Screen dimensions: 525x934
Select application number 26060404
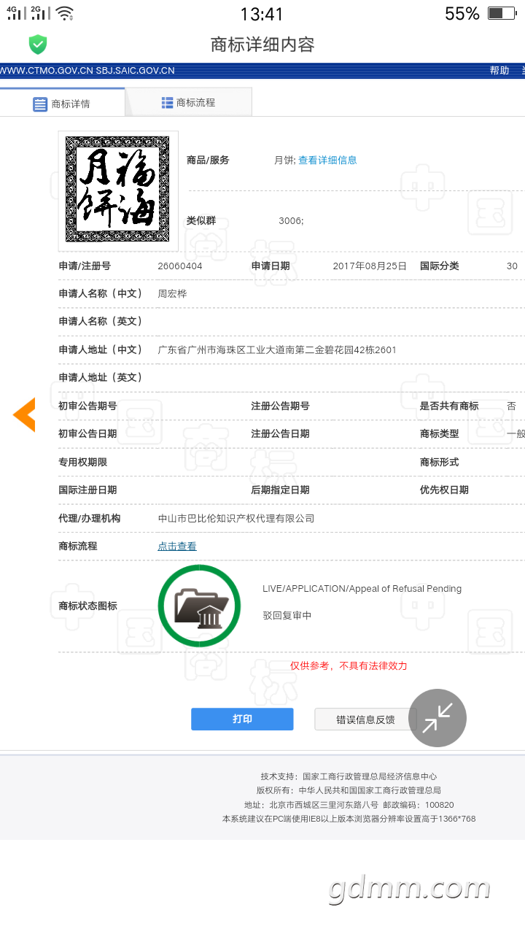(x=180, y=266)
